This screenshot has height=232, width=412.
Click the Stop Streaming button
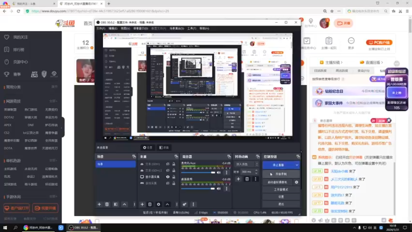coord(278,165)
